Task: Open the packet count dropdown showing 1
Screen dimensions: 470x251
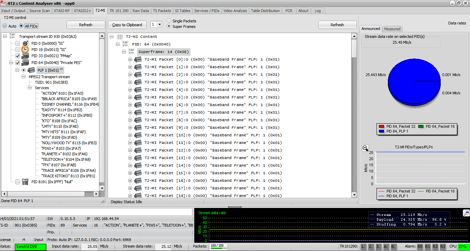Action: [x=159, y=24]
